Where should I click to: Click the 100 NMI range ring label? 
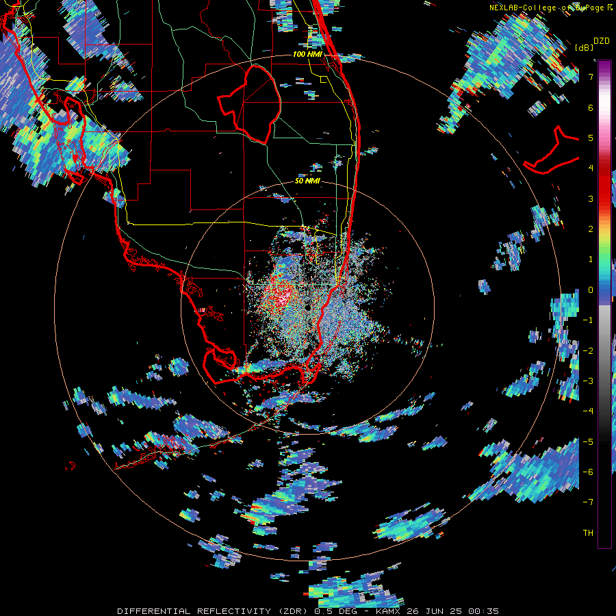coord(307,54)
